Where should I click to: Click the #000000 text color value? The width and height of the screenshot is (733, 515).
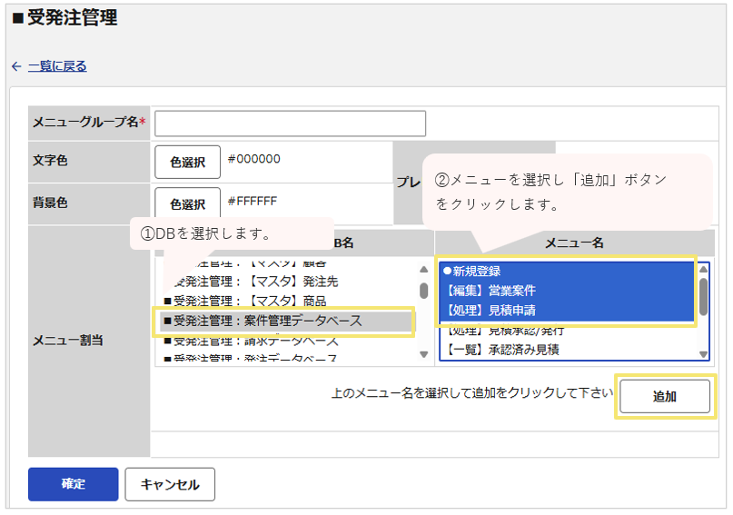click(253, 159)
